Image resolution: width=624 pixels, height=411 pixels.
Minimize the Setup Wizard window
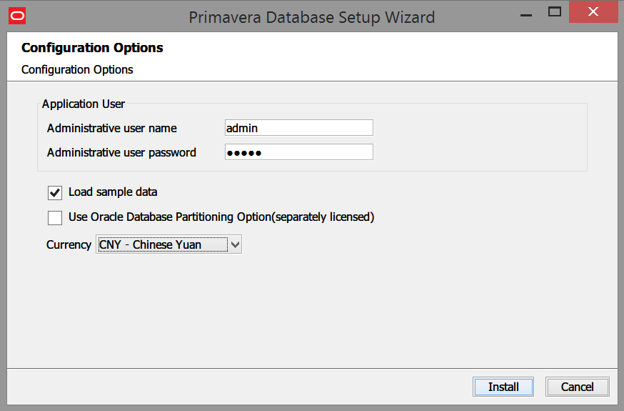526,15
